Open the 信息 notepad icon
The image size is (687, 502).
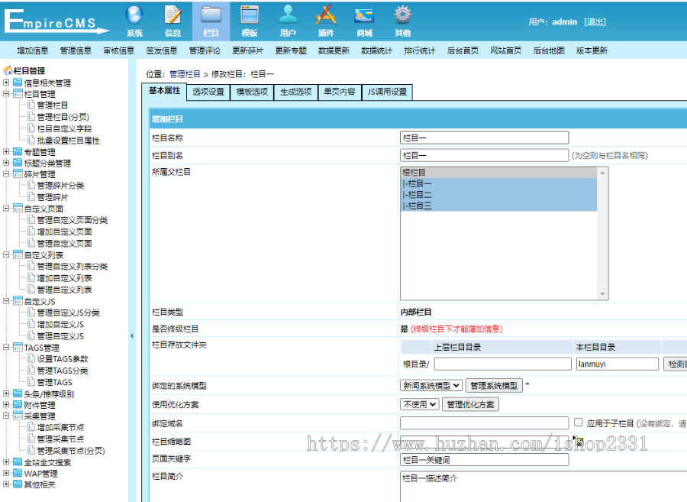[173, 15]
